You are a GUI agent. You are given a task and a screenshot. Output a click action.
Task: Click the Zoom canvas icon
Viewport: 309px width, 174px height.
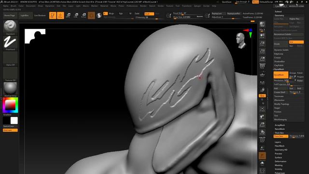pos(262,43)
